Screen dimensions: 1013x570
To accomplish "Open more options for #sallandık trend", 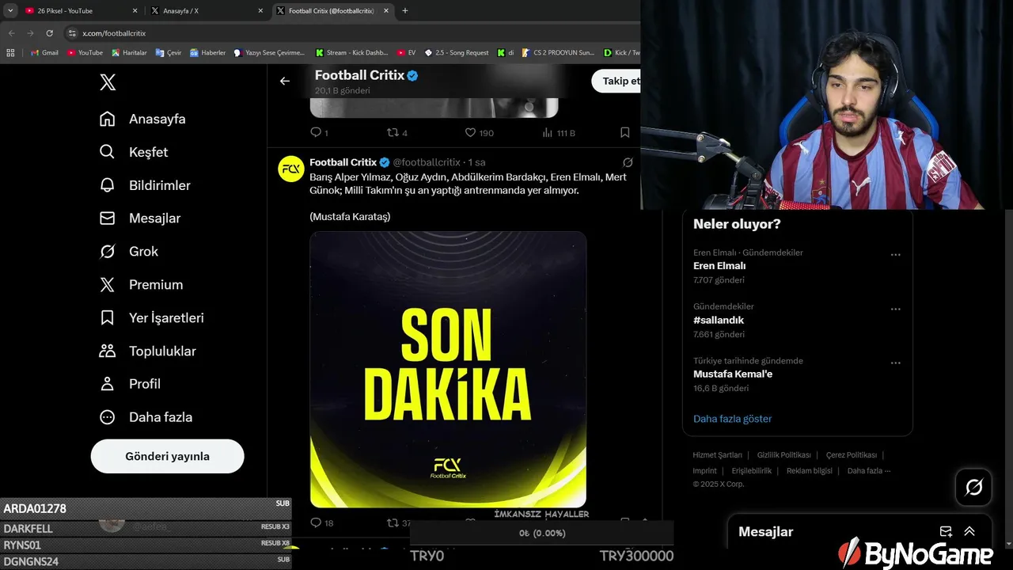I will click(896, 309).
